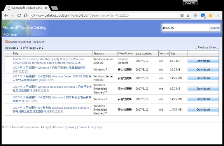Open the Itanium-based Systems rollup link
This screenshot has height=146, width=224.
49,61
